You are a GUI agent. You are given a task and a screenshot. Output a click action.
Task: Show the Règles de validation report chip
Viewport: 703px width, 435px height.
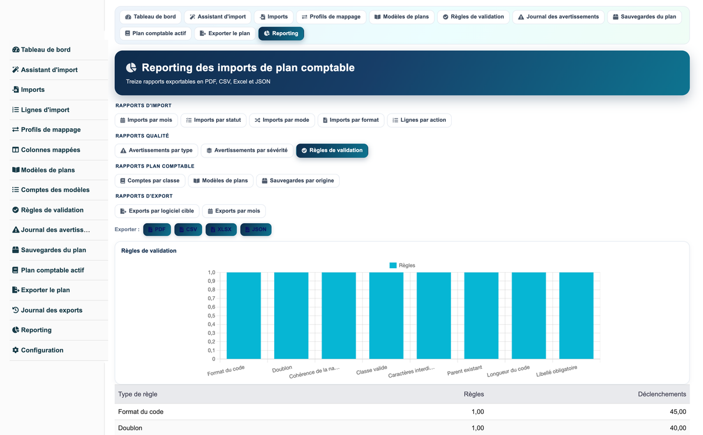point(332,150)
